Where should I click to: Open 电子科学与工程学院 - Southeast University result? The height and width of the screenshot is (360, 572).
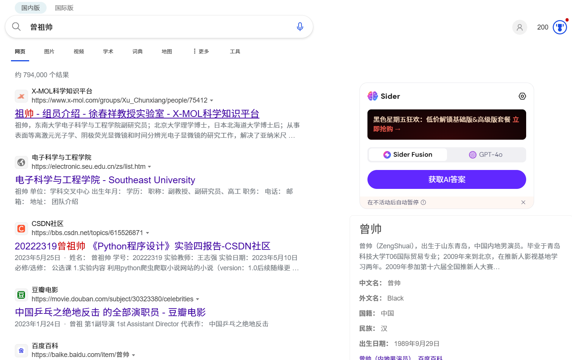[105, 180]
